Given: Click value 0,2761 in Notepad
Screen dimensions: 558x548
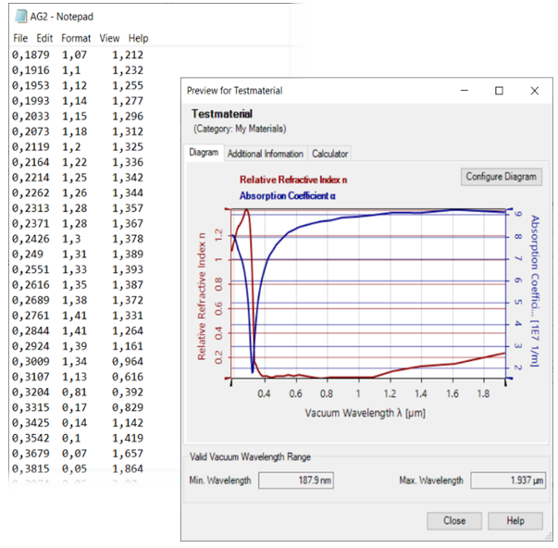Looking at the screenshot, I should [x=31, y=316].
